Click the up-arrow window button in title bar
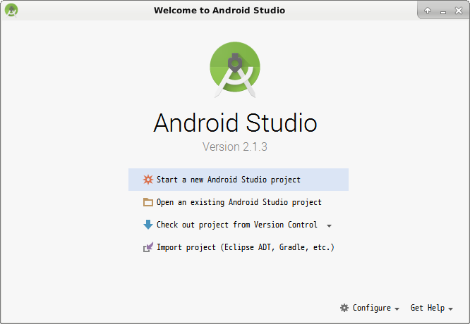The width and height of the screenshot is (470, 324). pyautogui.click(x=428, y=11)
